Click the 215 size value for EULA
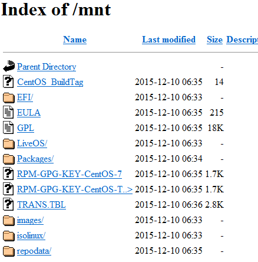 click(x=217, y=113)
